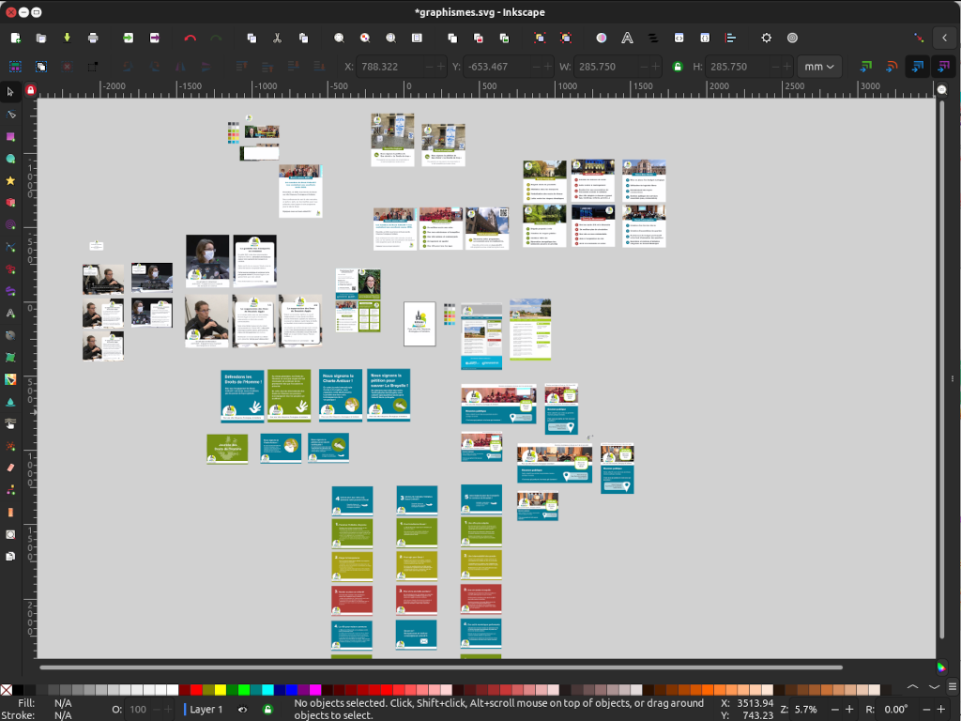Click the Nous signons la Charte Anticor thumbnail
Viewport: 961px width, 721px height.
click(341, 394)
